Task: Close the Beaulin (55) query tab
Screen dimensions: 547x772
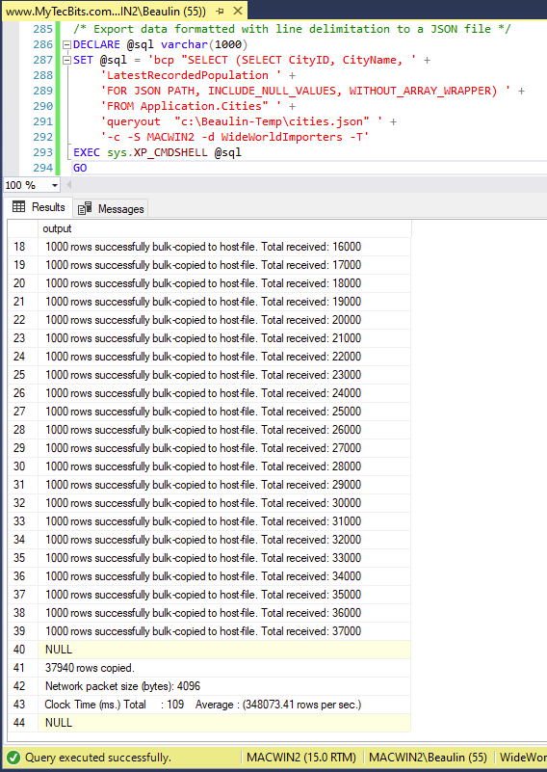Action: click(238, 11)
